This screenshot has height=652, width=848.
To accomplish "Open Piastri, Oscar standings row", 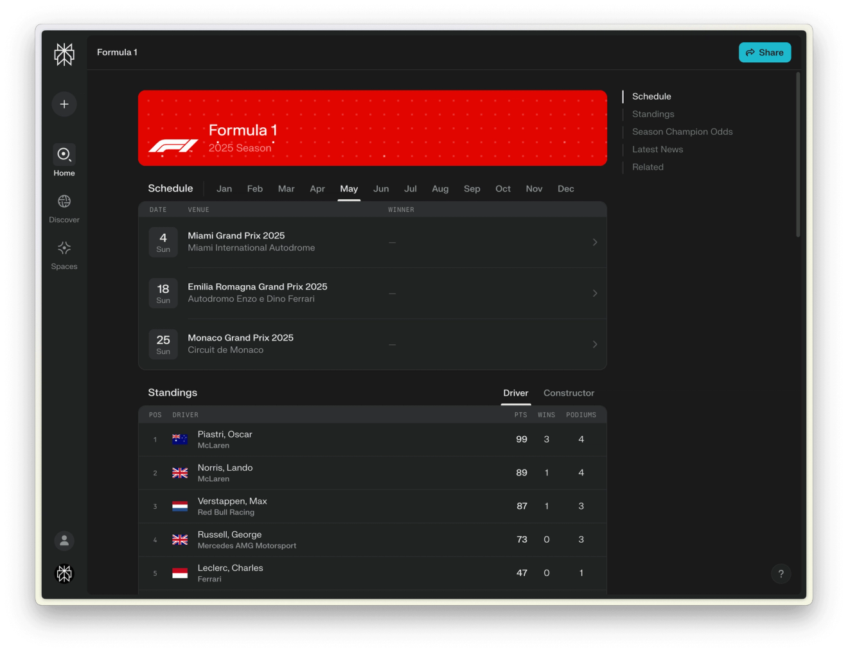I will tap(373, 439).
